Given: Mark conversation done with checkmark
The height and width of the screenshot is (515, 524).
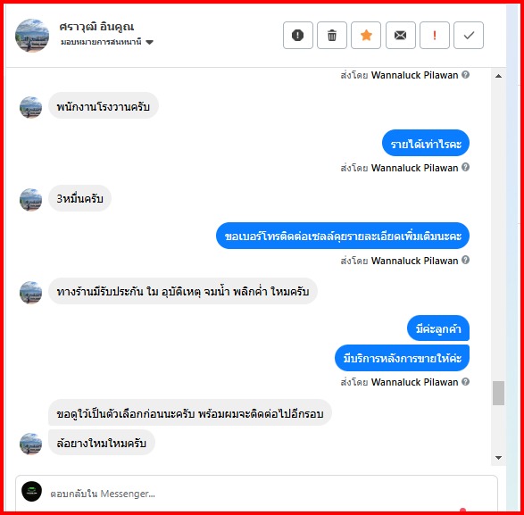Looking at the screenshot, I should (x=469, y=35).
